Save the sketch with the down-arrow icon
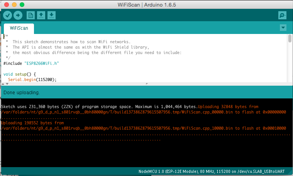 click(x=51, y=15)
